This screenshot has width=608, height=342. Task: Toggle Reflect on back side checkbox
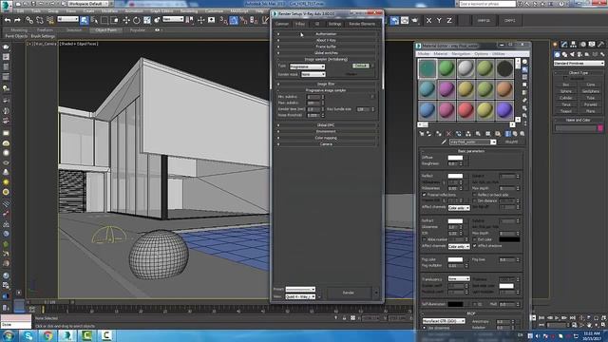[475, 194]
